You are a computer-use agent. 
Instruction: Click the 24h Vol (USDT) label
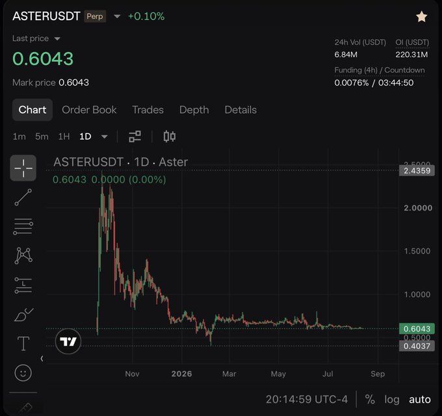coord(360,42)
